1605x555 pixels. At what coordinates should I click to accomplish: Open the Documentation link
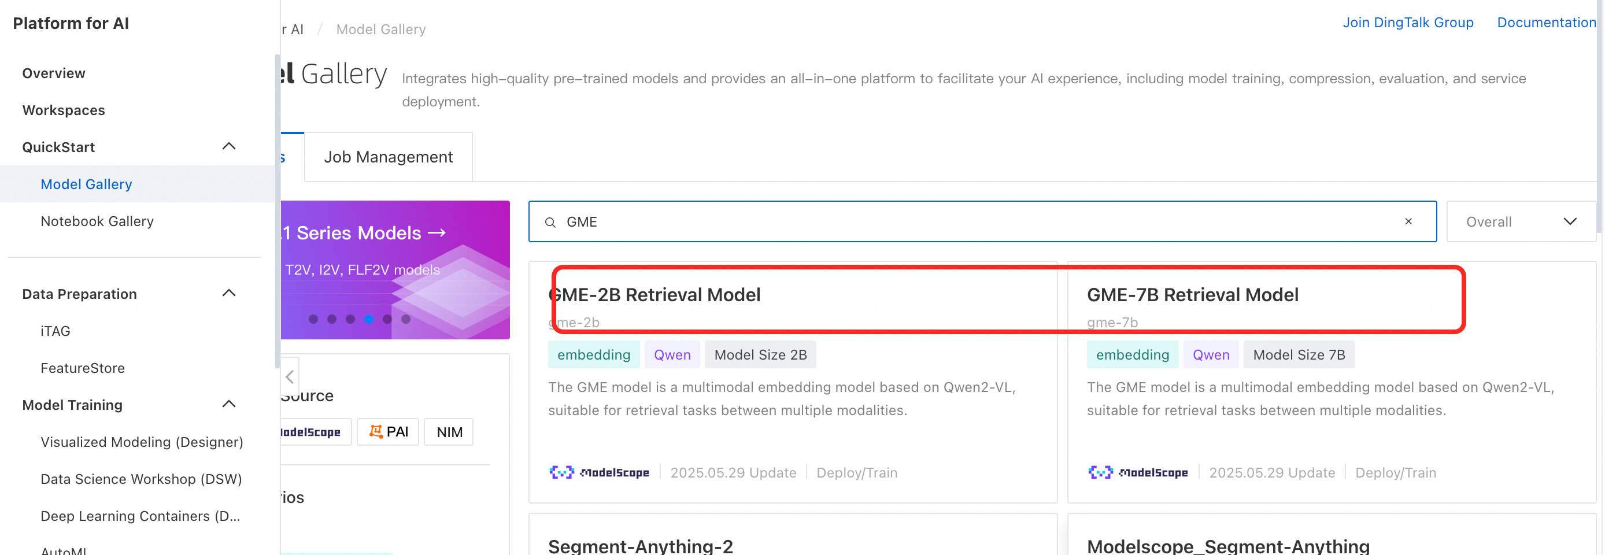coord(1547,23)
